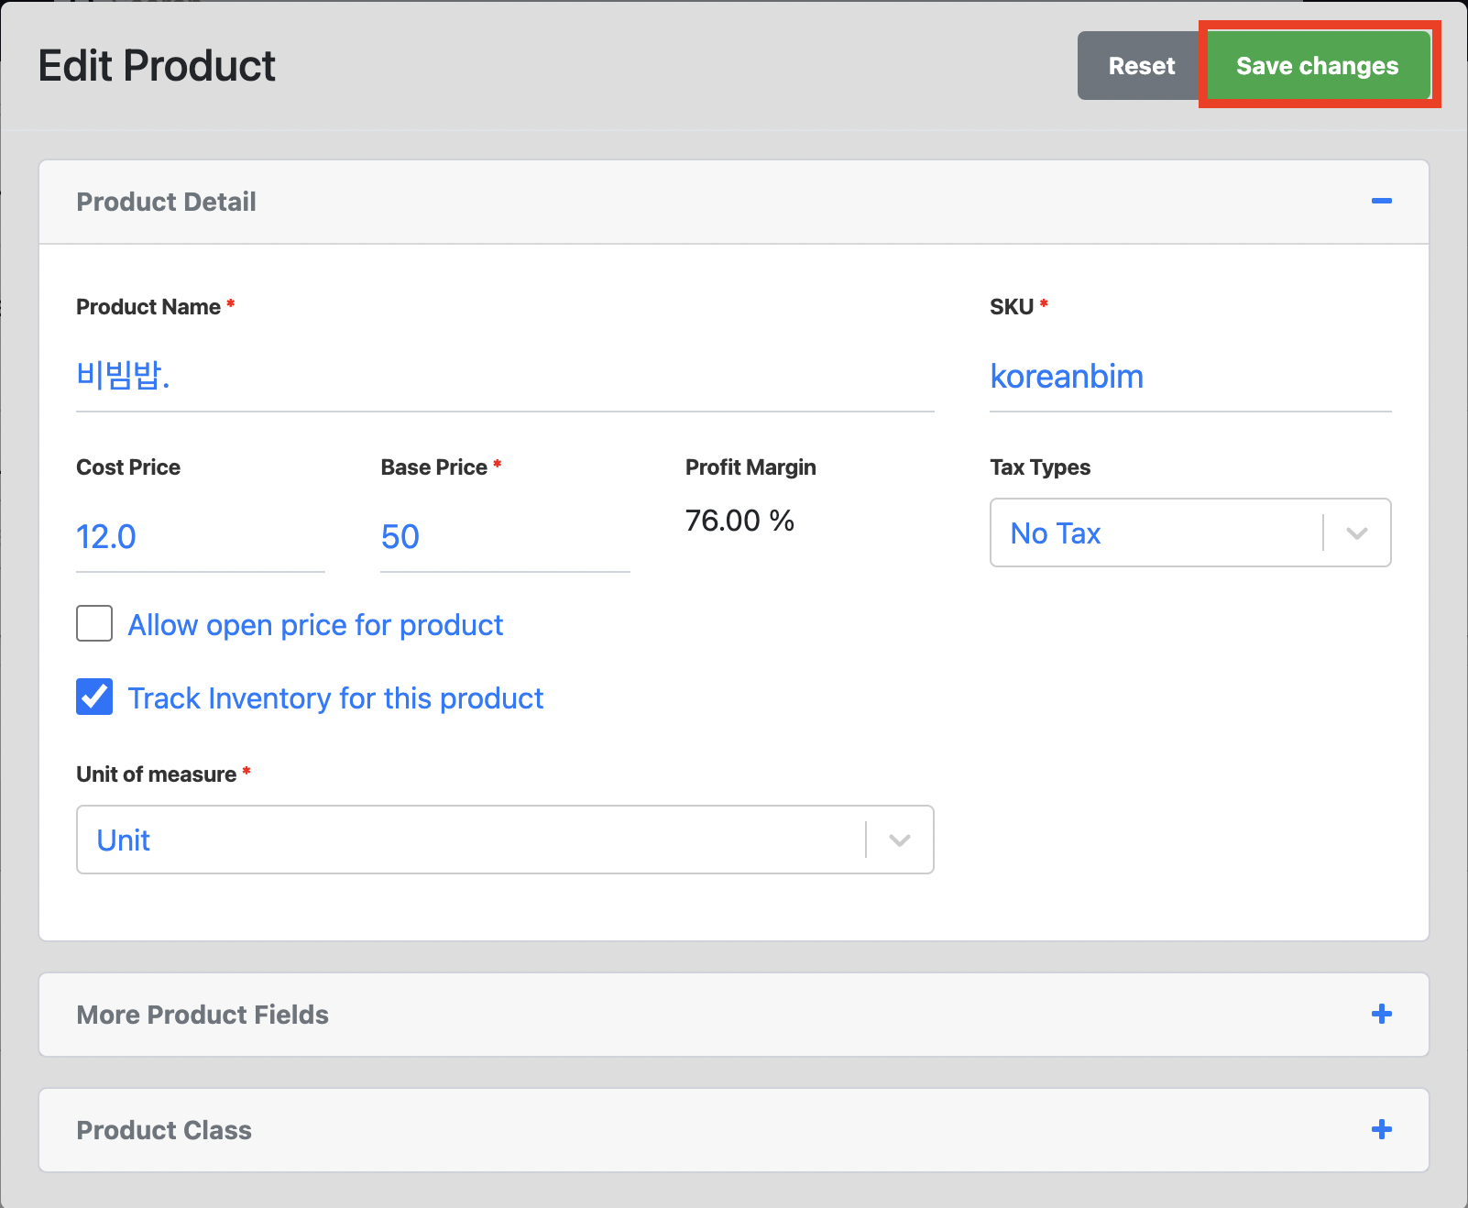Collapse Product Detail section via minus icon
Screen dimensions: 1468x1208
tap(1381, 201)
